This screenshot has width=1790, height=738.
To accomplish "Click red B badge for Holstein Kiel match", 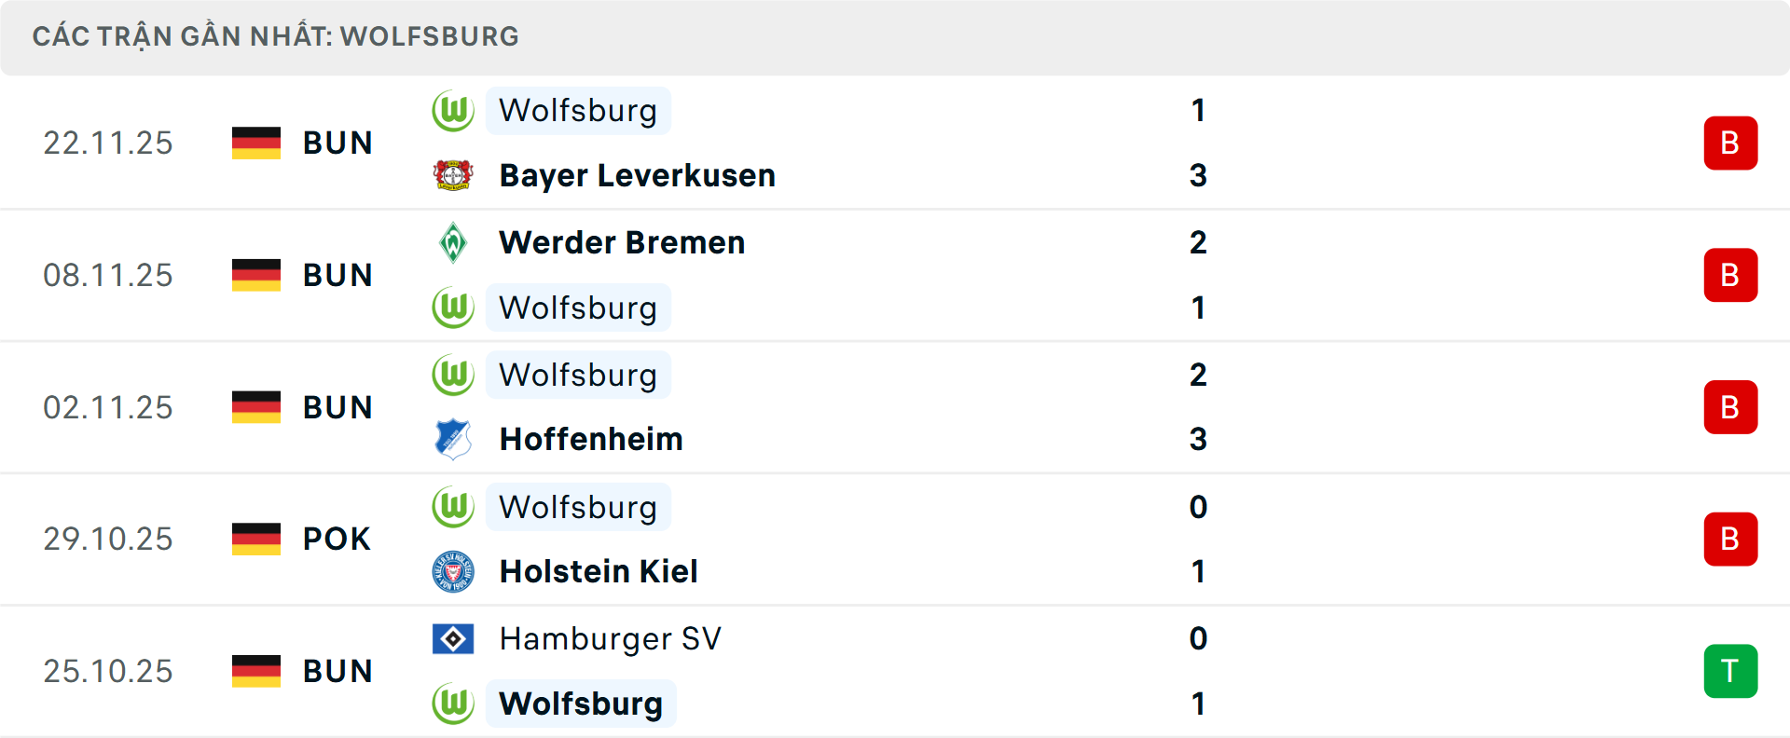I will pyautogui.click(x=1730, y=539).
